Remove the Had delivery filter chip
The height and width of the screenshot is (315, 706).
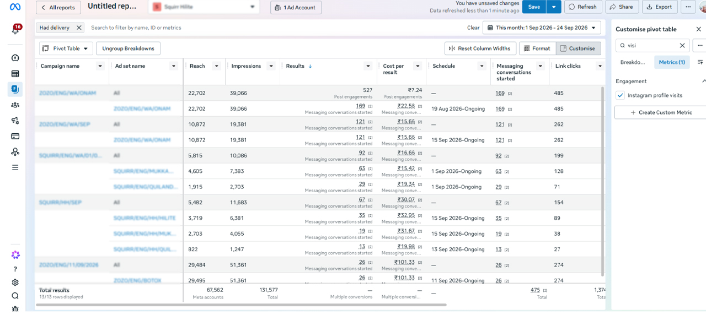click(79, 28)
